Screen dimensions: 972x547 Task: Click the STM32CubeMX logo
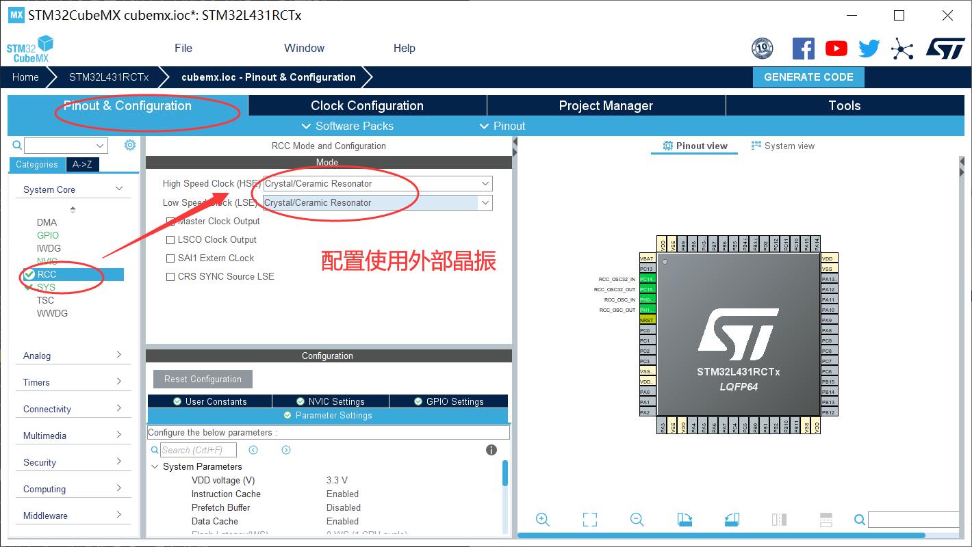(x=30, y=49)
